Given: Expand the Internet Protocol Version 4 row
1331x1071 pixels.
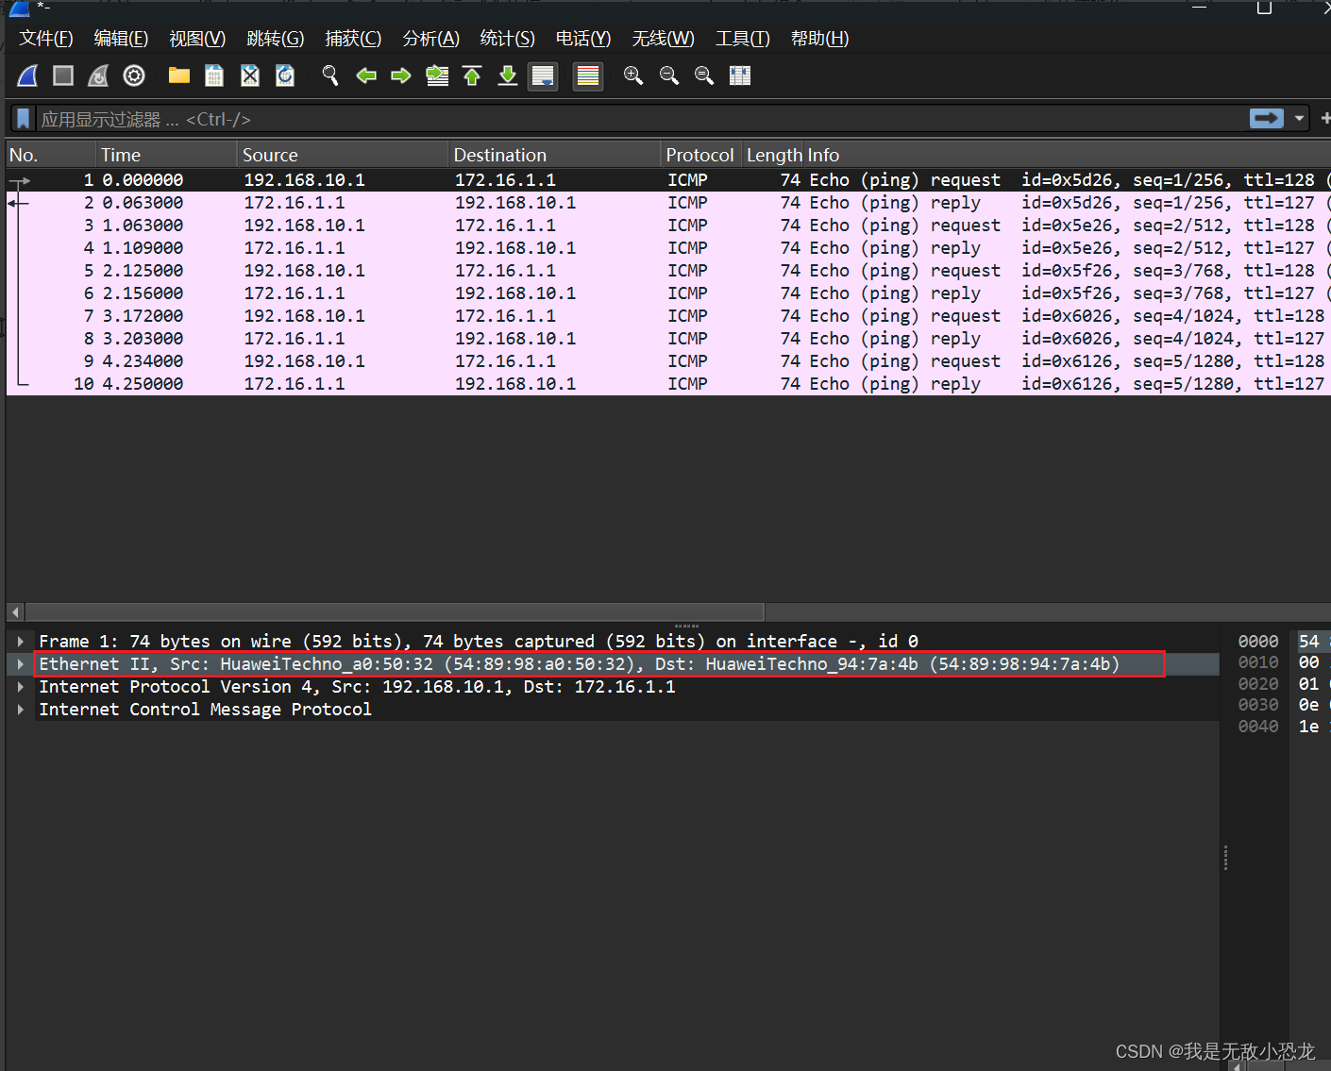Looking at the screenshot, I should point(20,687).
